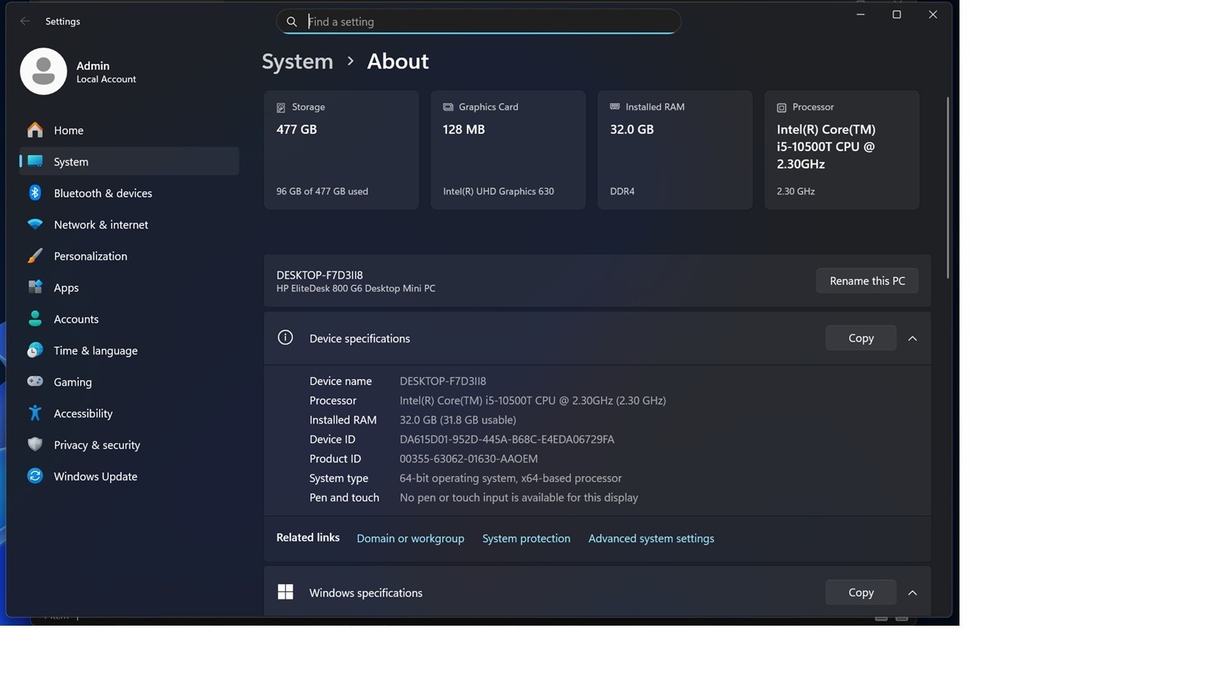This screenshot has width=1209, height=680.
Task: Open the Storage 477 GB card
Action: click(341, 150)
